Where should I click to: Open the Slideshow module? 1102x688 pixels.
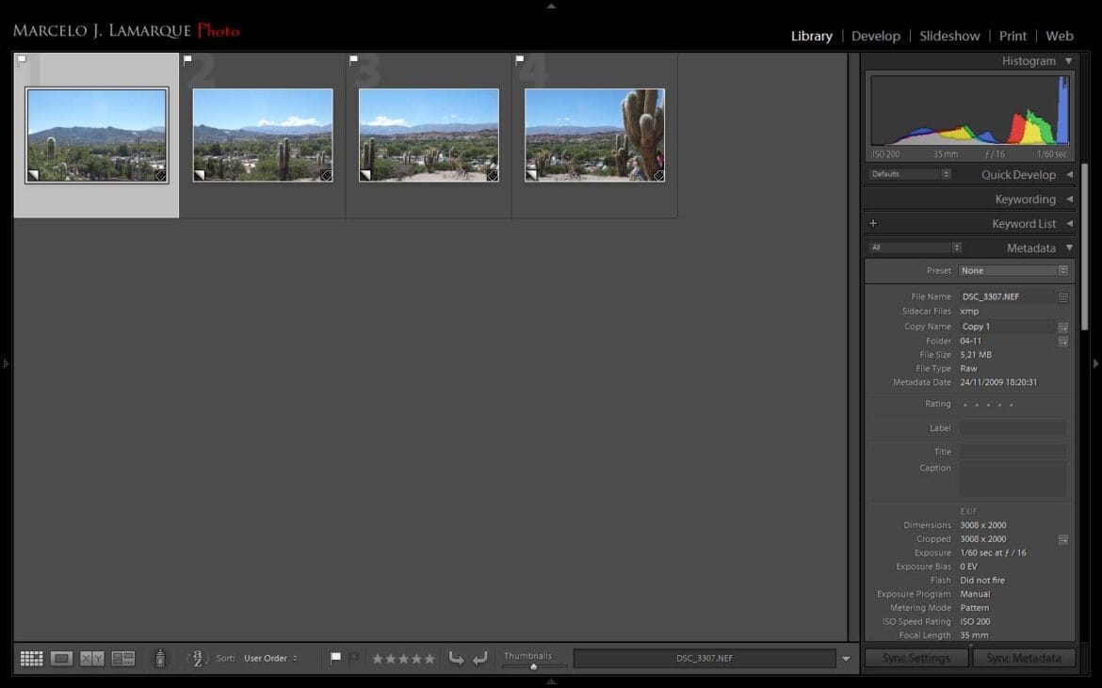[x=949, y=35]
